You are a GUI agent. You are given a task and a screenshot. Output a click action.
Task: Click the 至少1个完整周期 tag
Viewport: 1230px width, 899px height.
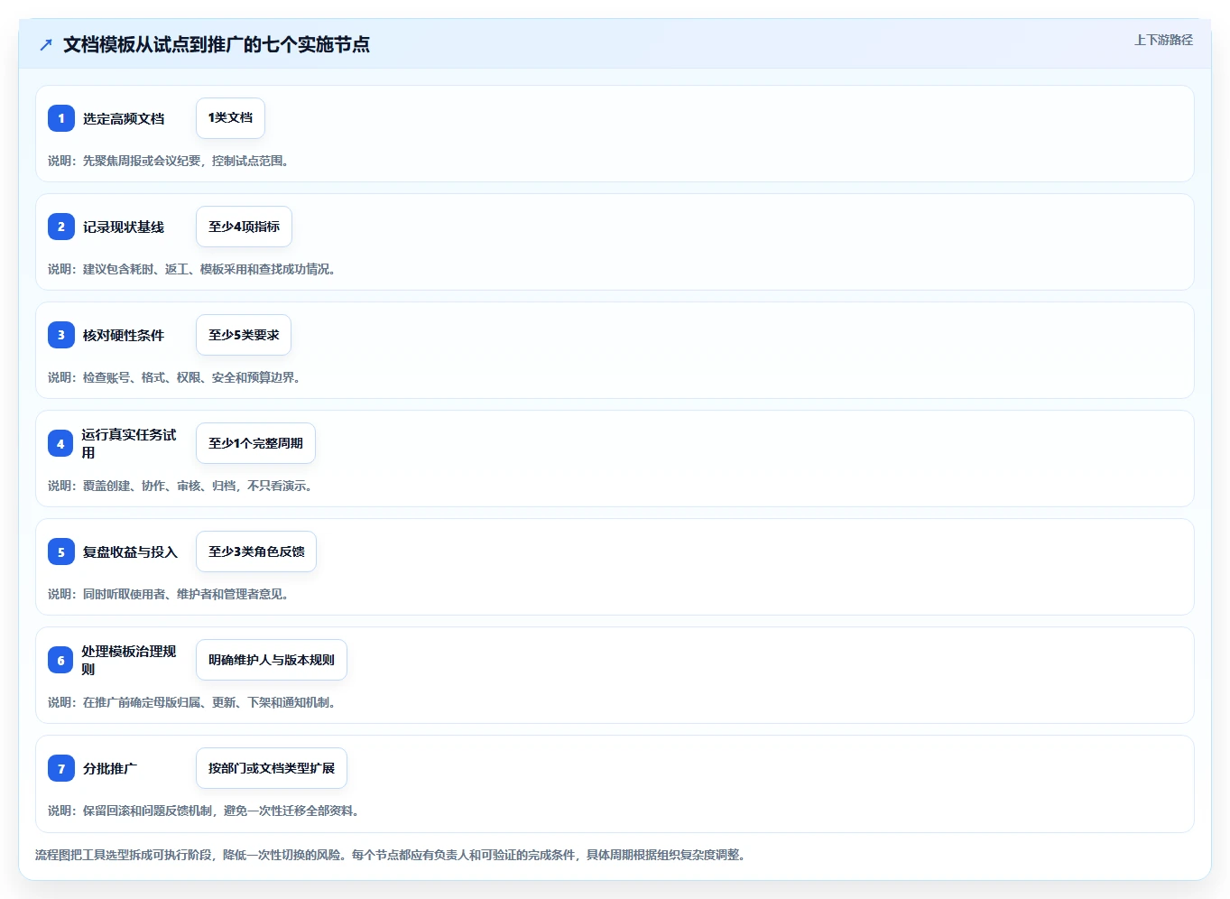pyautogui.click(x=255, y=443)
